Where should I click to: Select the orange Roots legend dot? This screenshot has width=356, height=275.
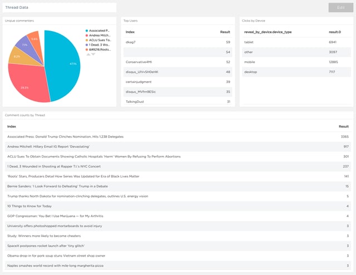coord(87,50)
